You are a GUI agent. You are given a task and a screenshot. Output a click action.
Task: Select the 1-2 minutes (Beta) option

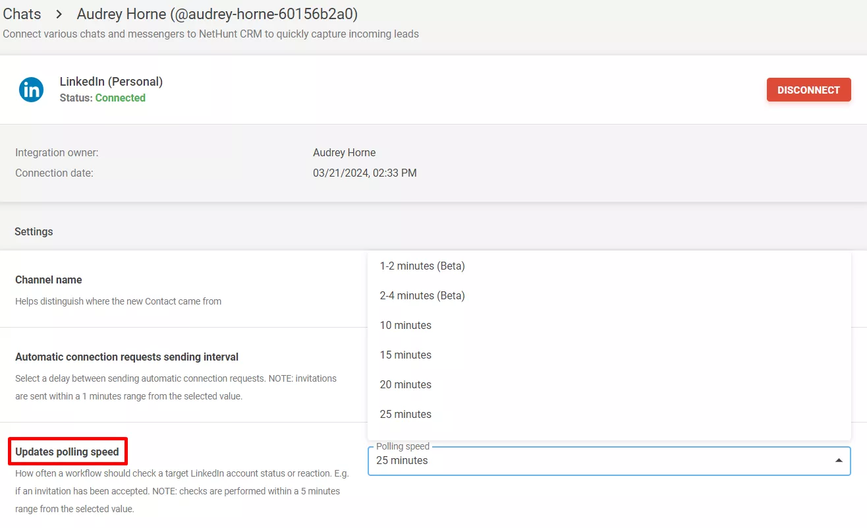click(x=609, y=266)
